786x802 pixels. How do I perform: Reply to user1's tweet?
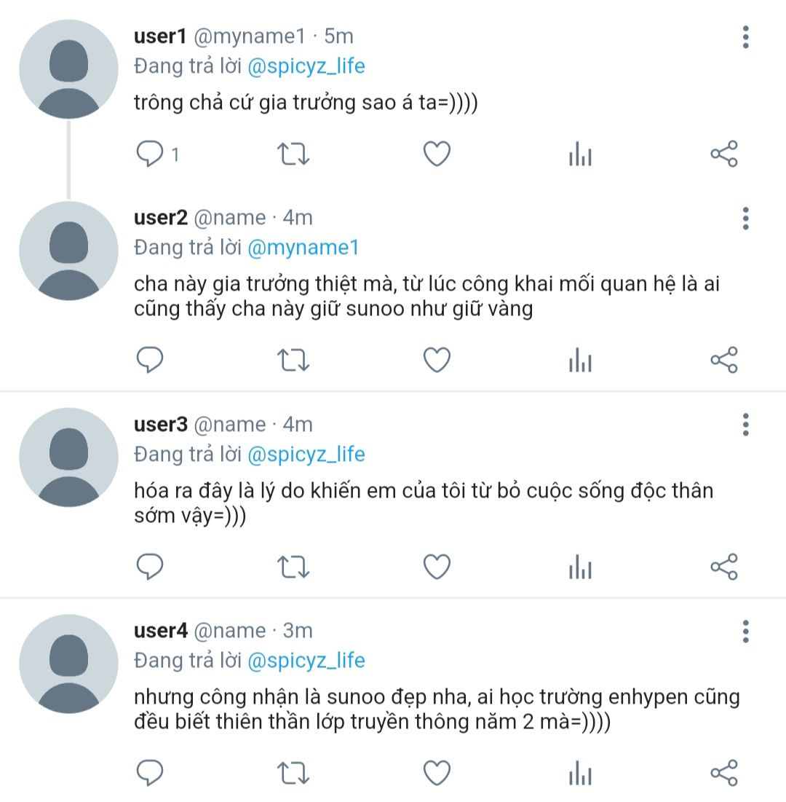pyautogui.click(x=151, y=154)
